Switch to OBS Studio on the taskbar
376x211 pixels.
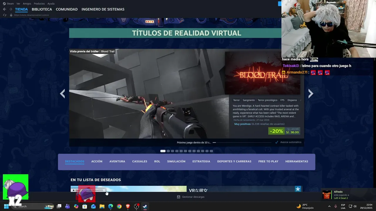[x=136, y=206]
